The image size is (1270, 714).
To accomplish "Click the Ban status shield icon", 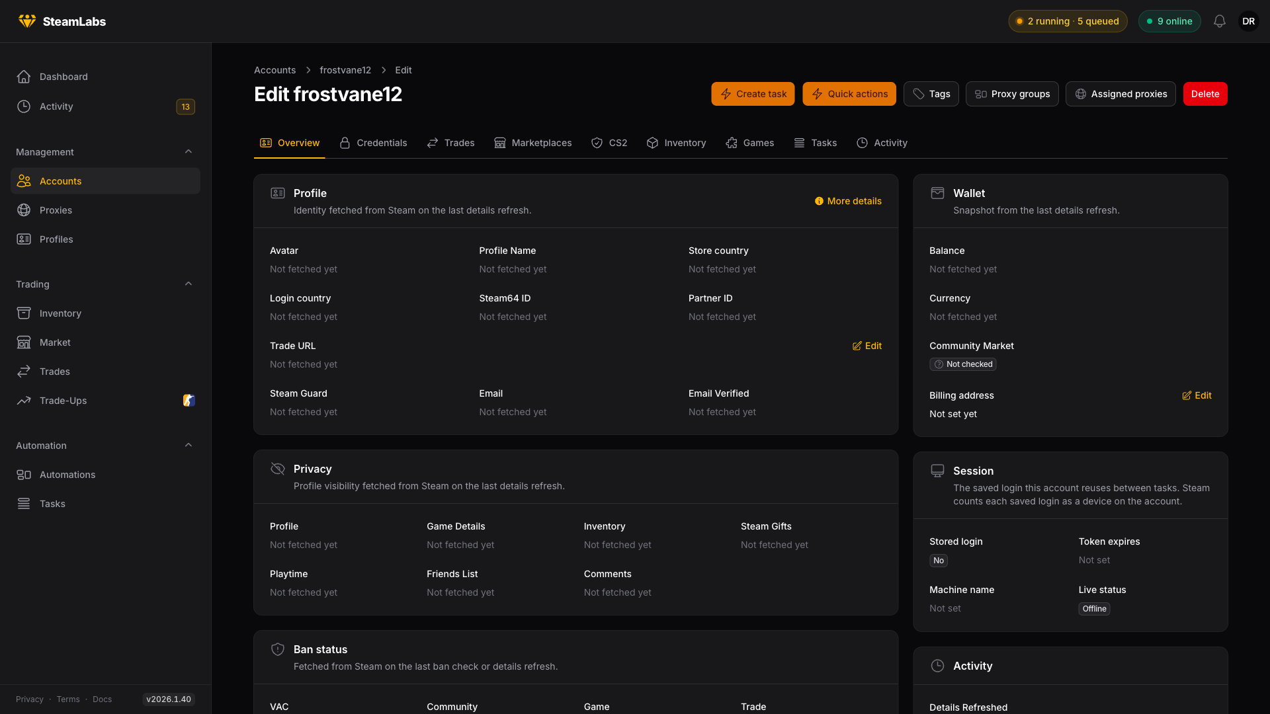I will click(x=278, y=649).
